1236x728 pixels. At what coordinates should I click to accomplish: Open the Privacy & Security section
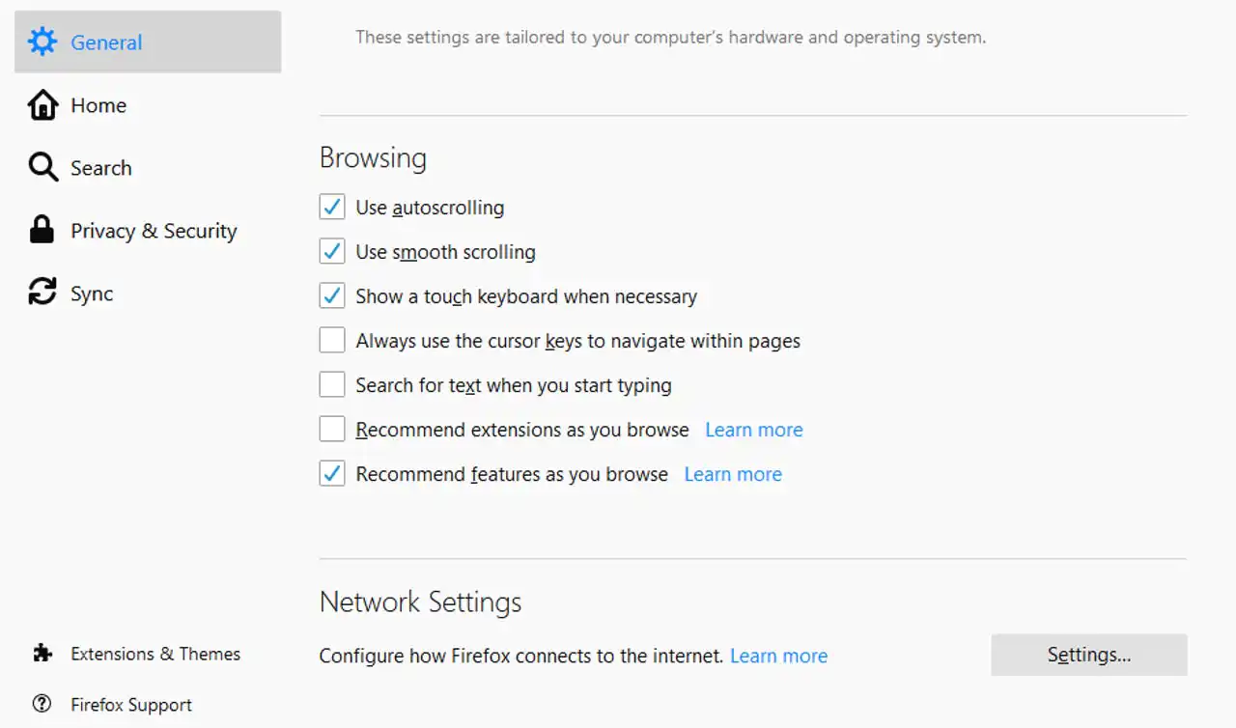[x=153, y=230]
